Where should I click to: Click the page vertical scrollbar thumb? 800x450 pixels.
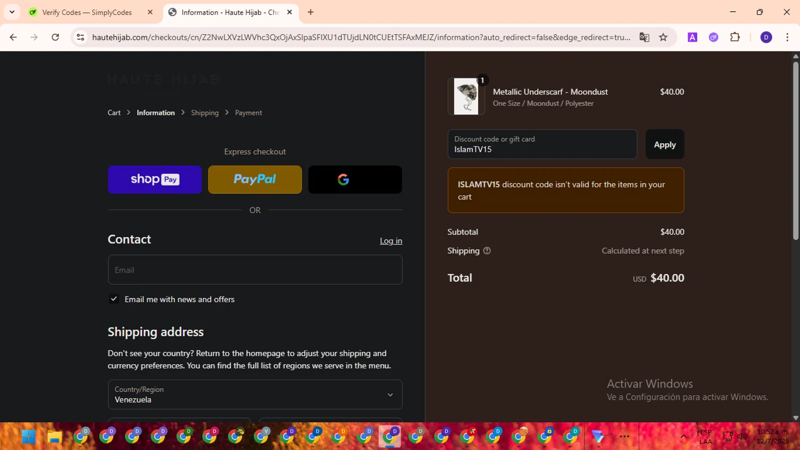[x=796, y=151]
